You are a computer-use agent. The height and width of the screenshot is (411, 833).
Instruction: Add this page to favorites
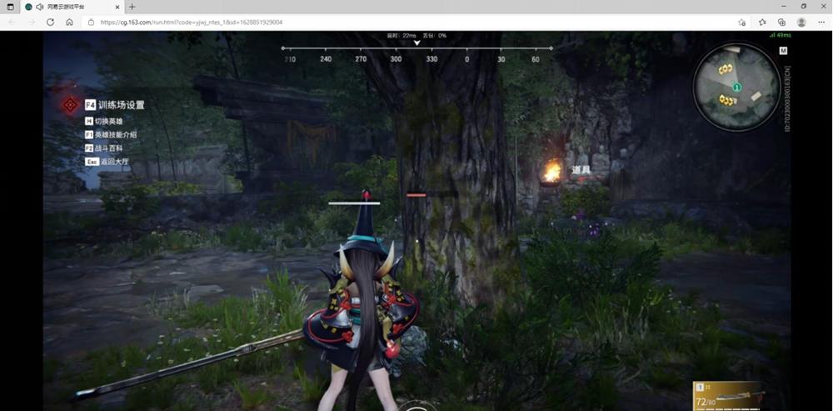[741, 23]
